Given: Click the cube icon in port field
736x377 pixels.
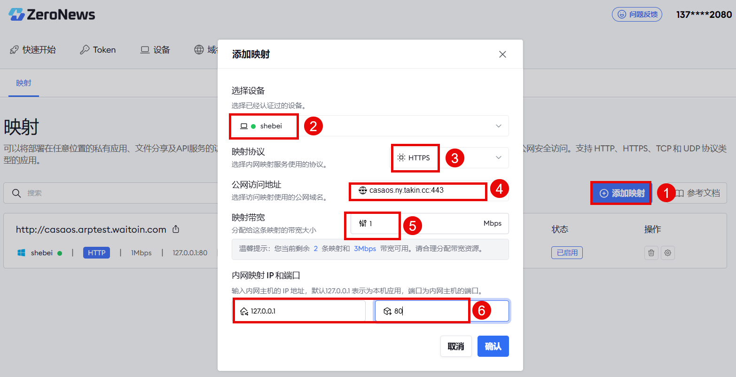Looking at the screenshot, I should click(x=387, y=311).
